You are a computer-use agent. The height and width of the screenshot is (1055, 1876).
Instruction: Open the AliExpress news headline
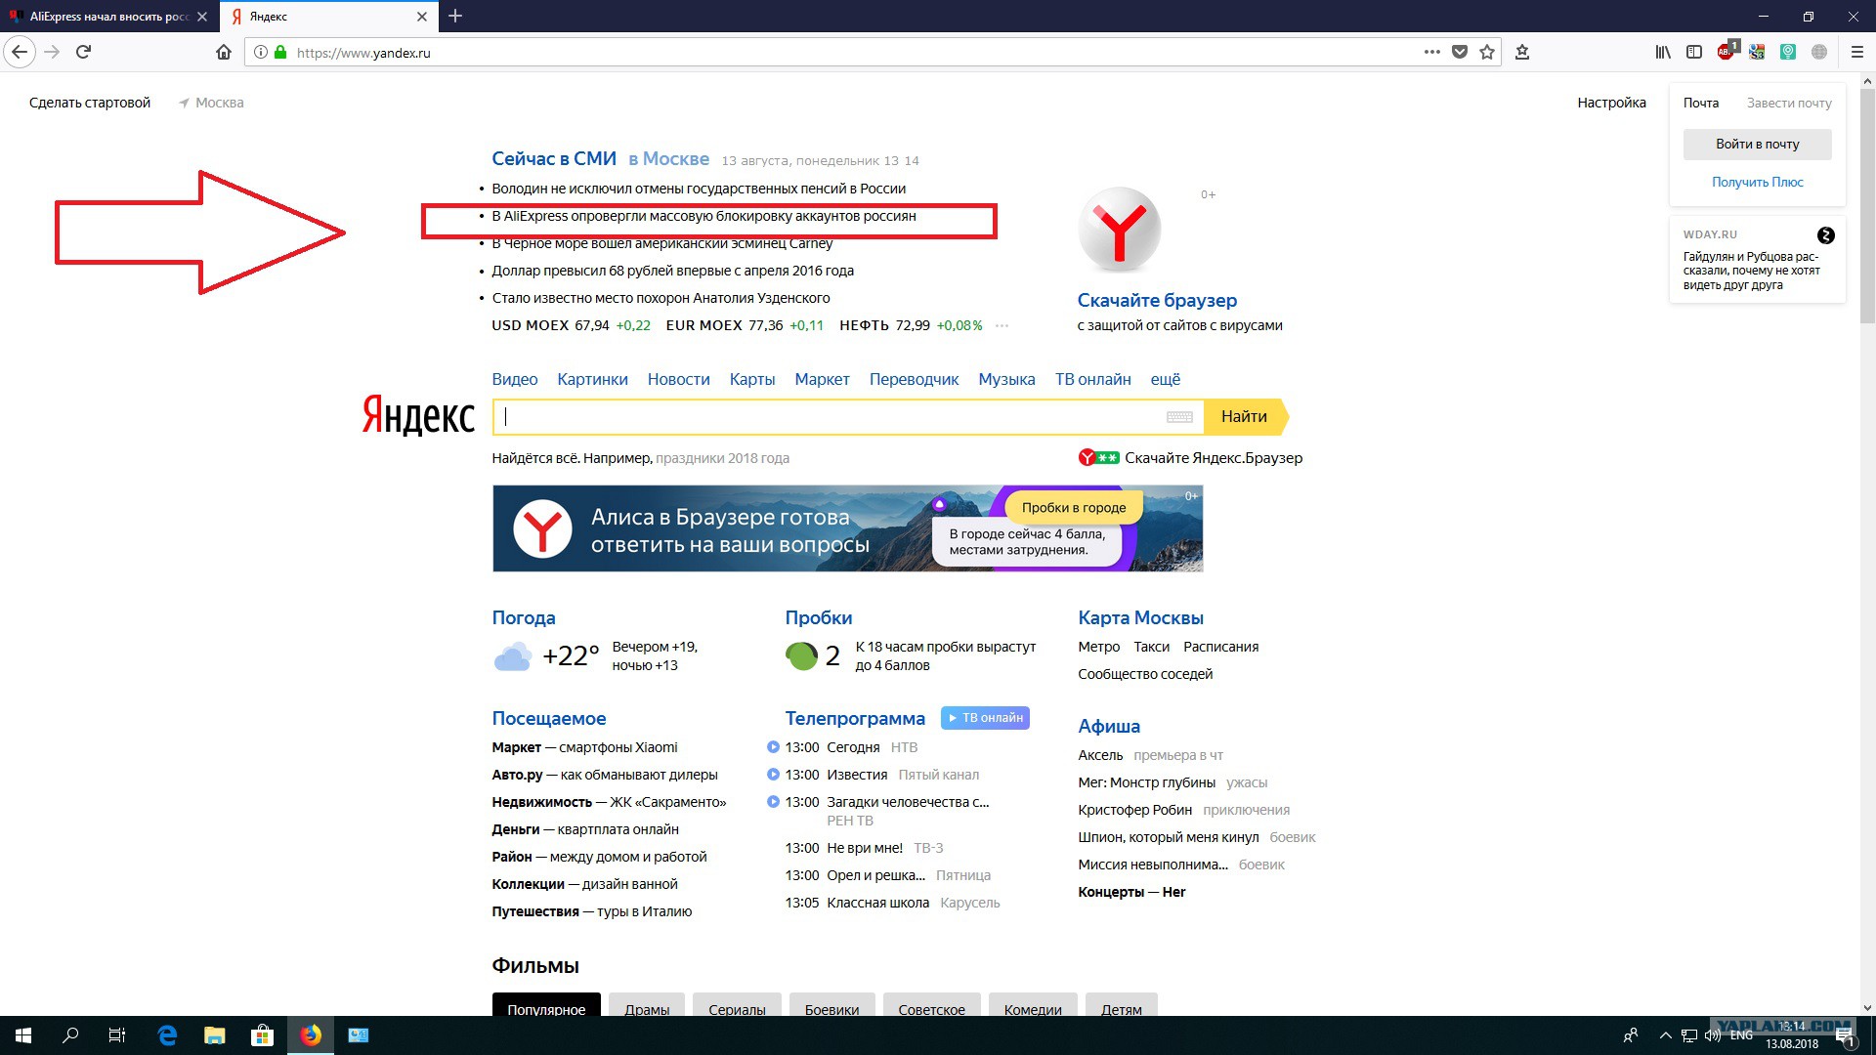click(x=703, y=216)
